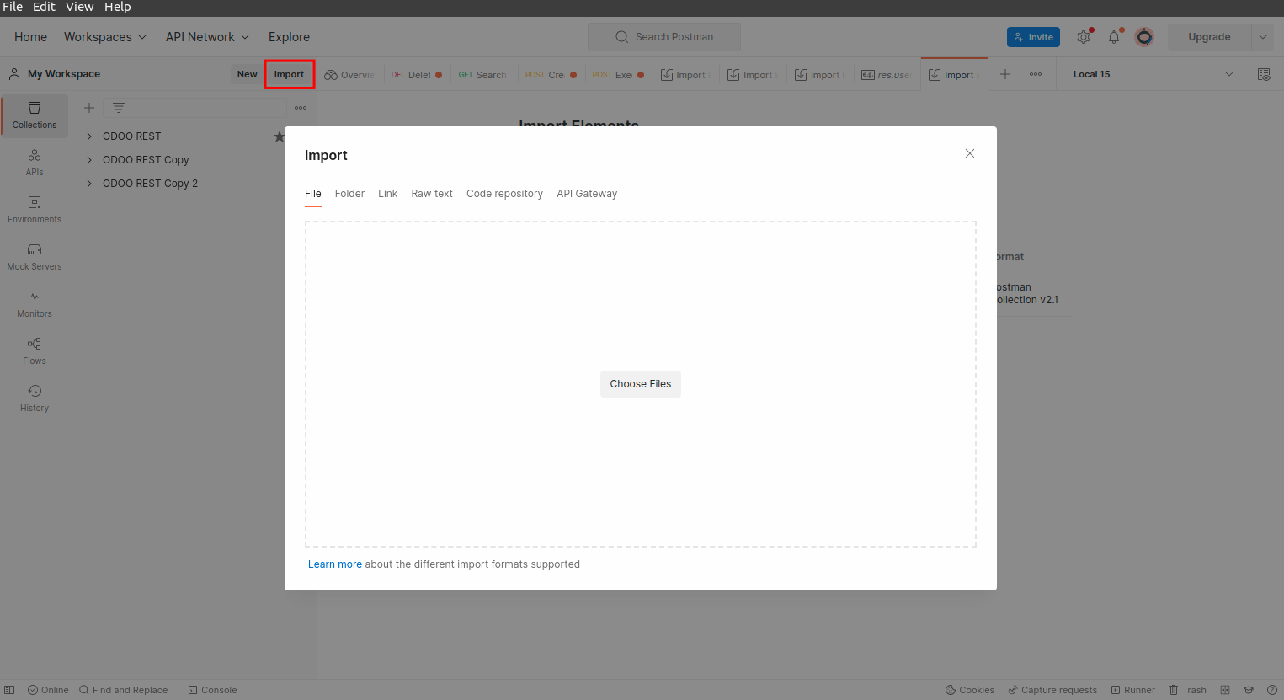Click the Search Postman field
Viewport: 1284px width, 700px height.
664,37
